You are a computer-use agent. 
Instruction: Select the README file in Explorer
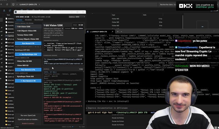click(x=10, y=29)
